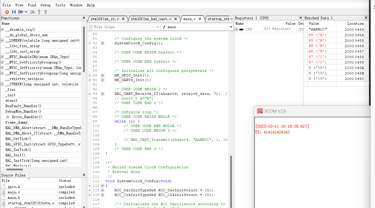This screenshot has width=375, height=208.
Task: Click the gpio.h file icon
Action: pos(3,187)
